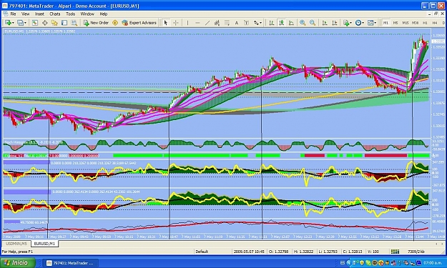The width and height of the screenshot is (447, 268).
Task: Open the Insert menu
Action: (x=39, y=14)
